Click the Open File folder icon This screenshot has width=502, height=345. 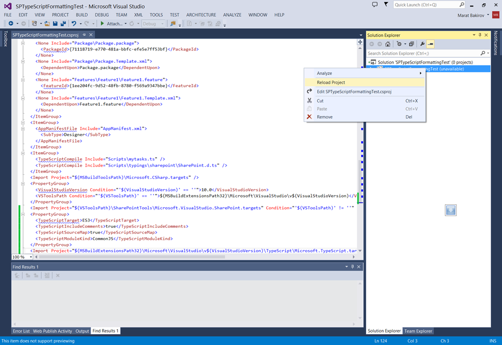(x=47, y=24)
